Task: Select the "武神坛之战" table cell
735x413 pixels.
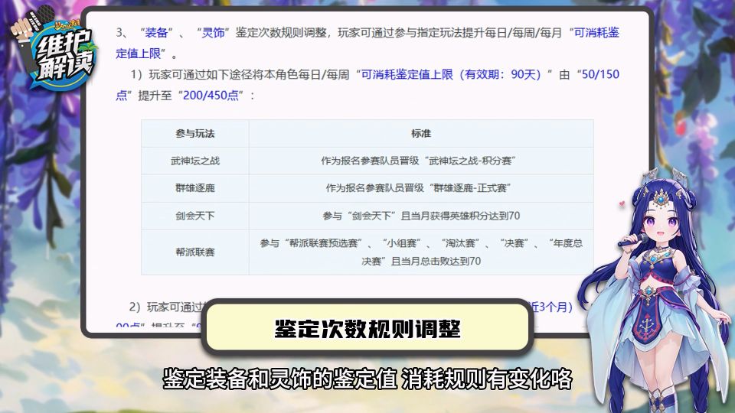Action: click(x=195, y=161)
